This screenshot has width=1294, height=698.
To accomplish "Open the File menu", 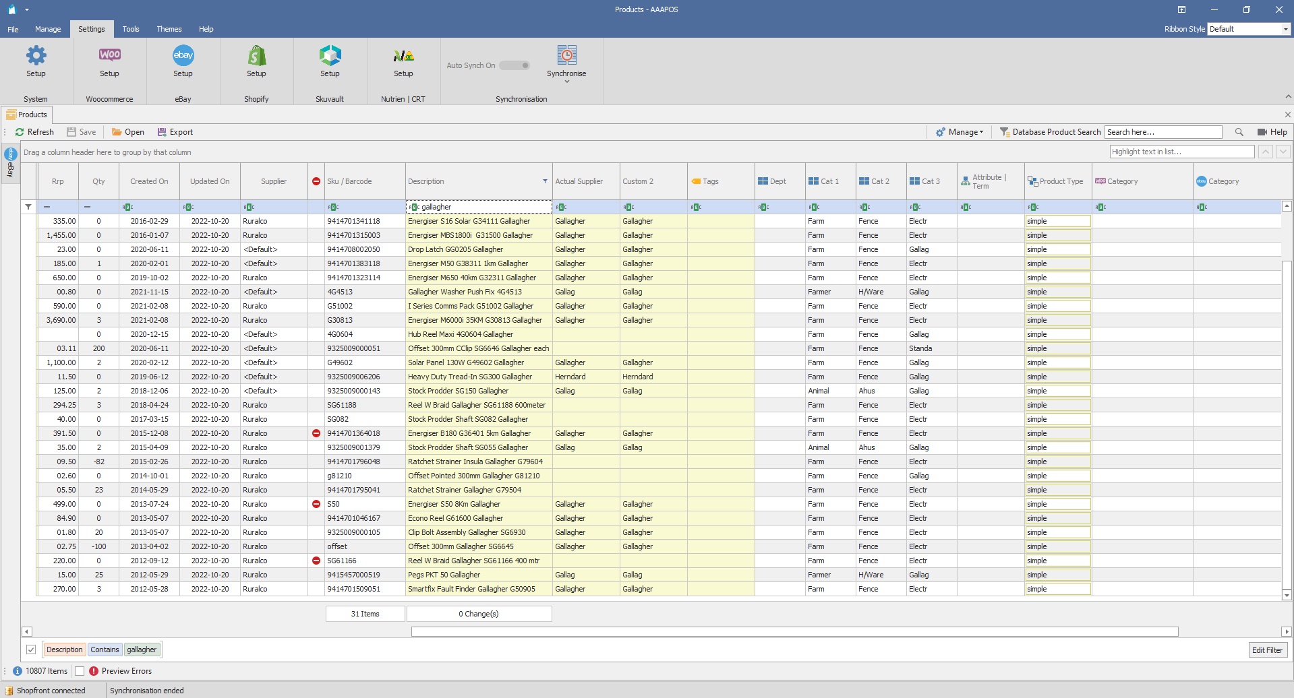I will click(x=13, y=29).
